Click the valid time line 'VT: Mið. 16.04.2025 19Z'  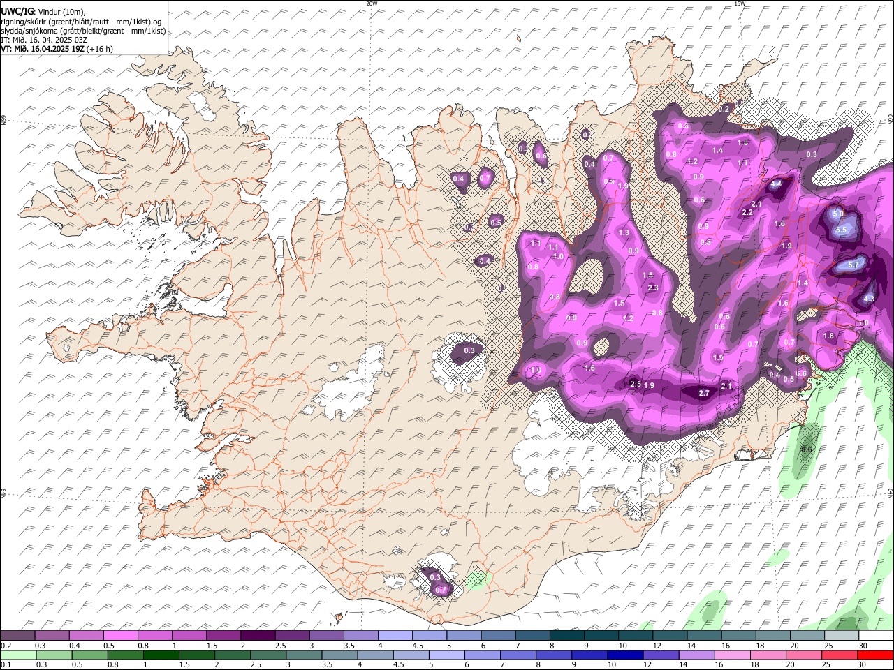pyautogui.click(x=43, y=49)
